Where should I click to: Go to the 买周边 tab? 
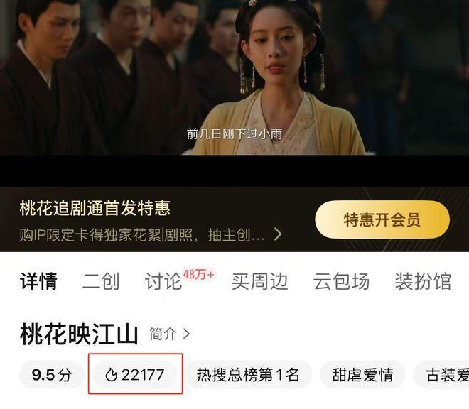click(259, 281)
